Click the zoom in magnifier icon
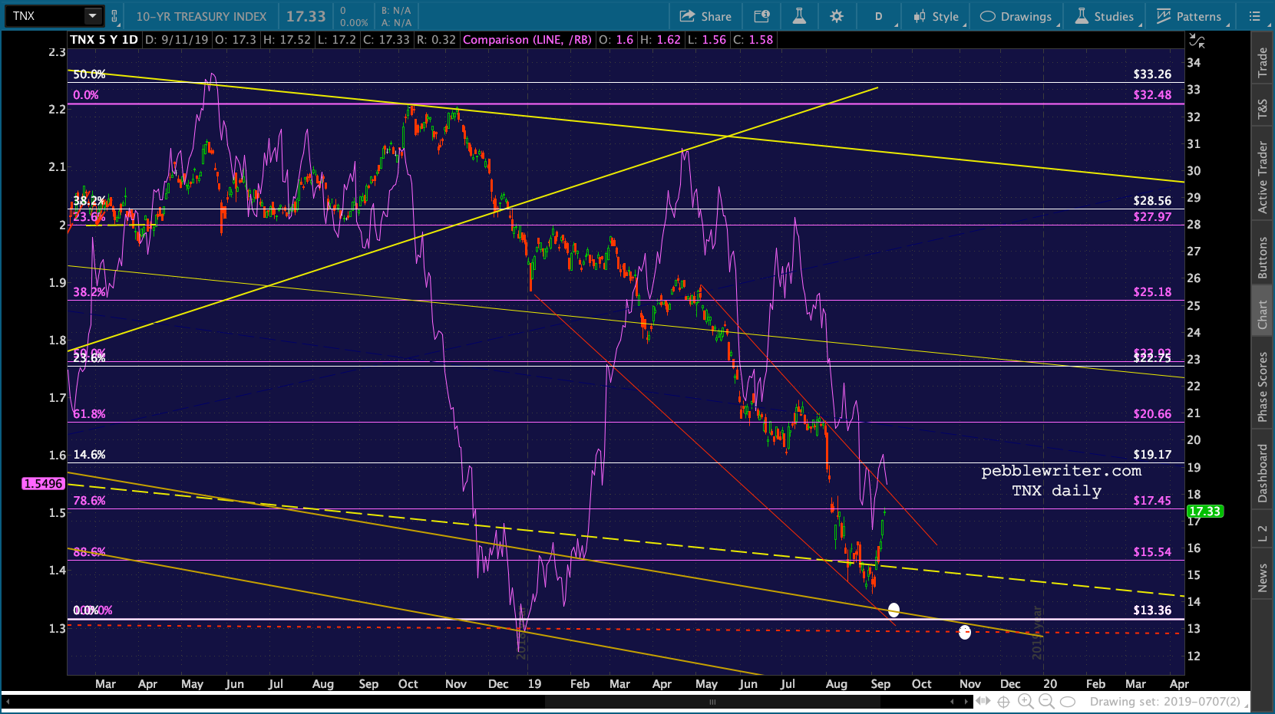The height and width of the screenshot is (714, 1275). [x=1025, y=701]
